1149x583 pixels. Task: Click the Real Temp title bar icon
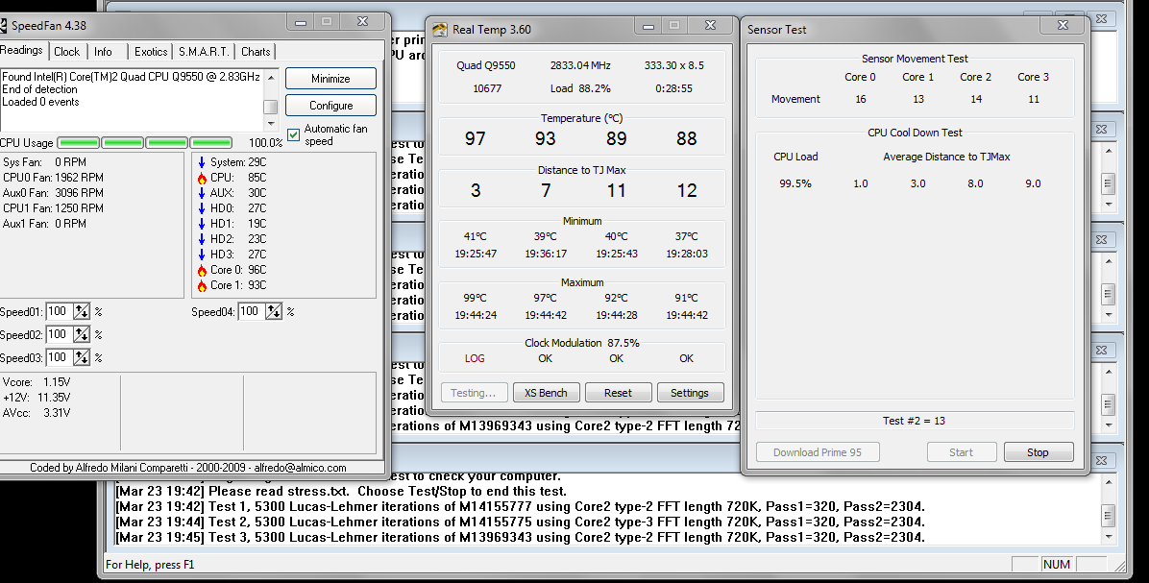click(x=440, y=30)
